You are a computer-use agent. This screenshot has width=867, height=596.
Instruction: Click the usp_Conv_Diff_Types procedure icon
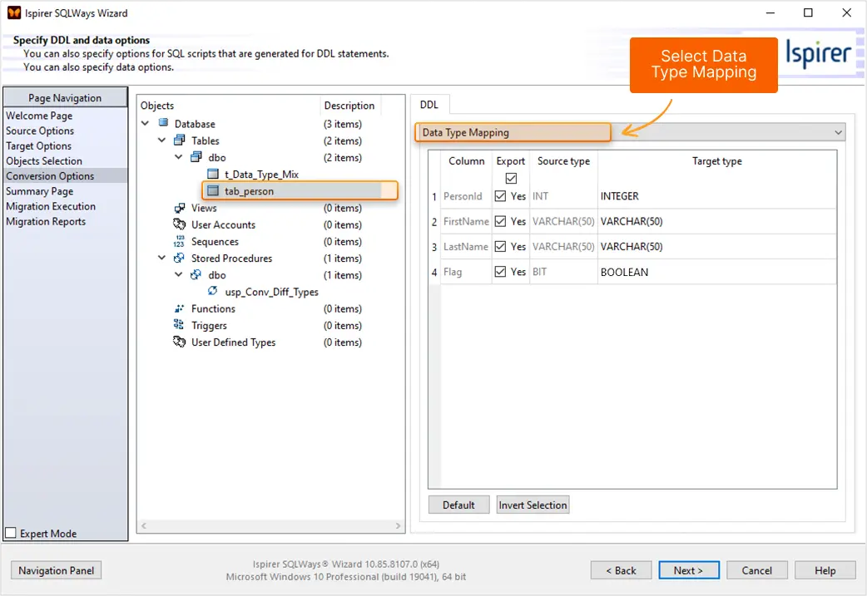213,291
